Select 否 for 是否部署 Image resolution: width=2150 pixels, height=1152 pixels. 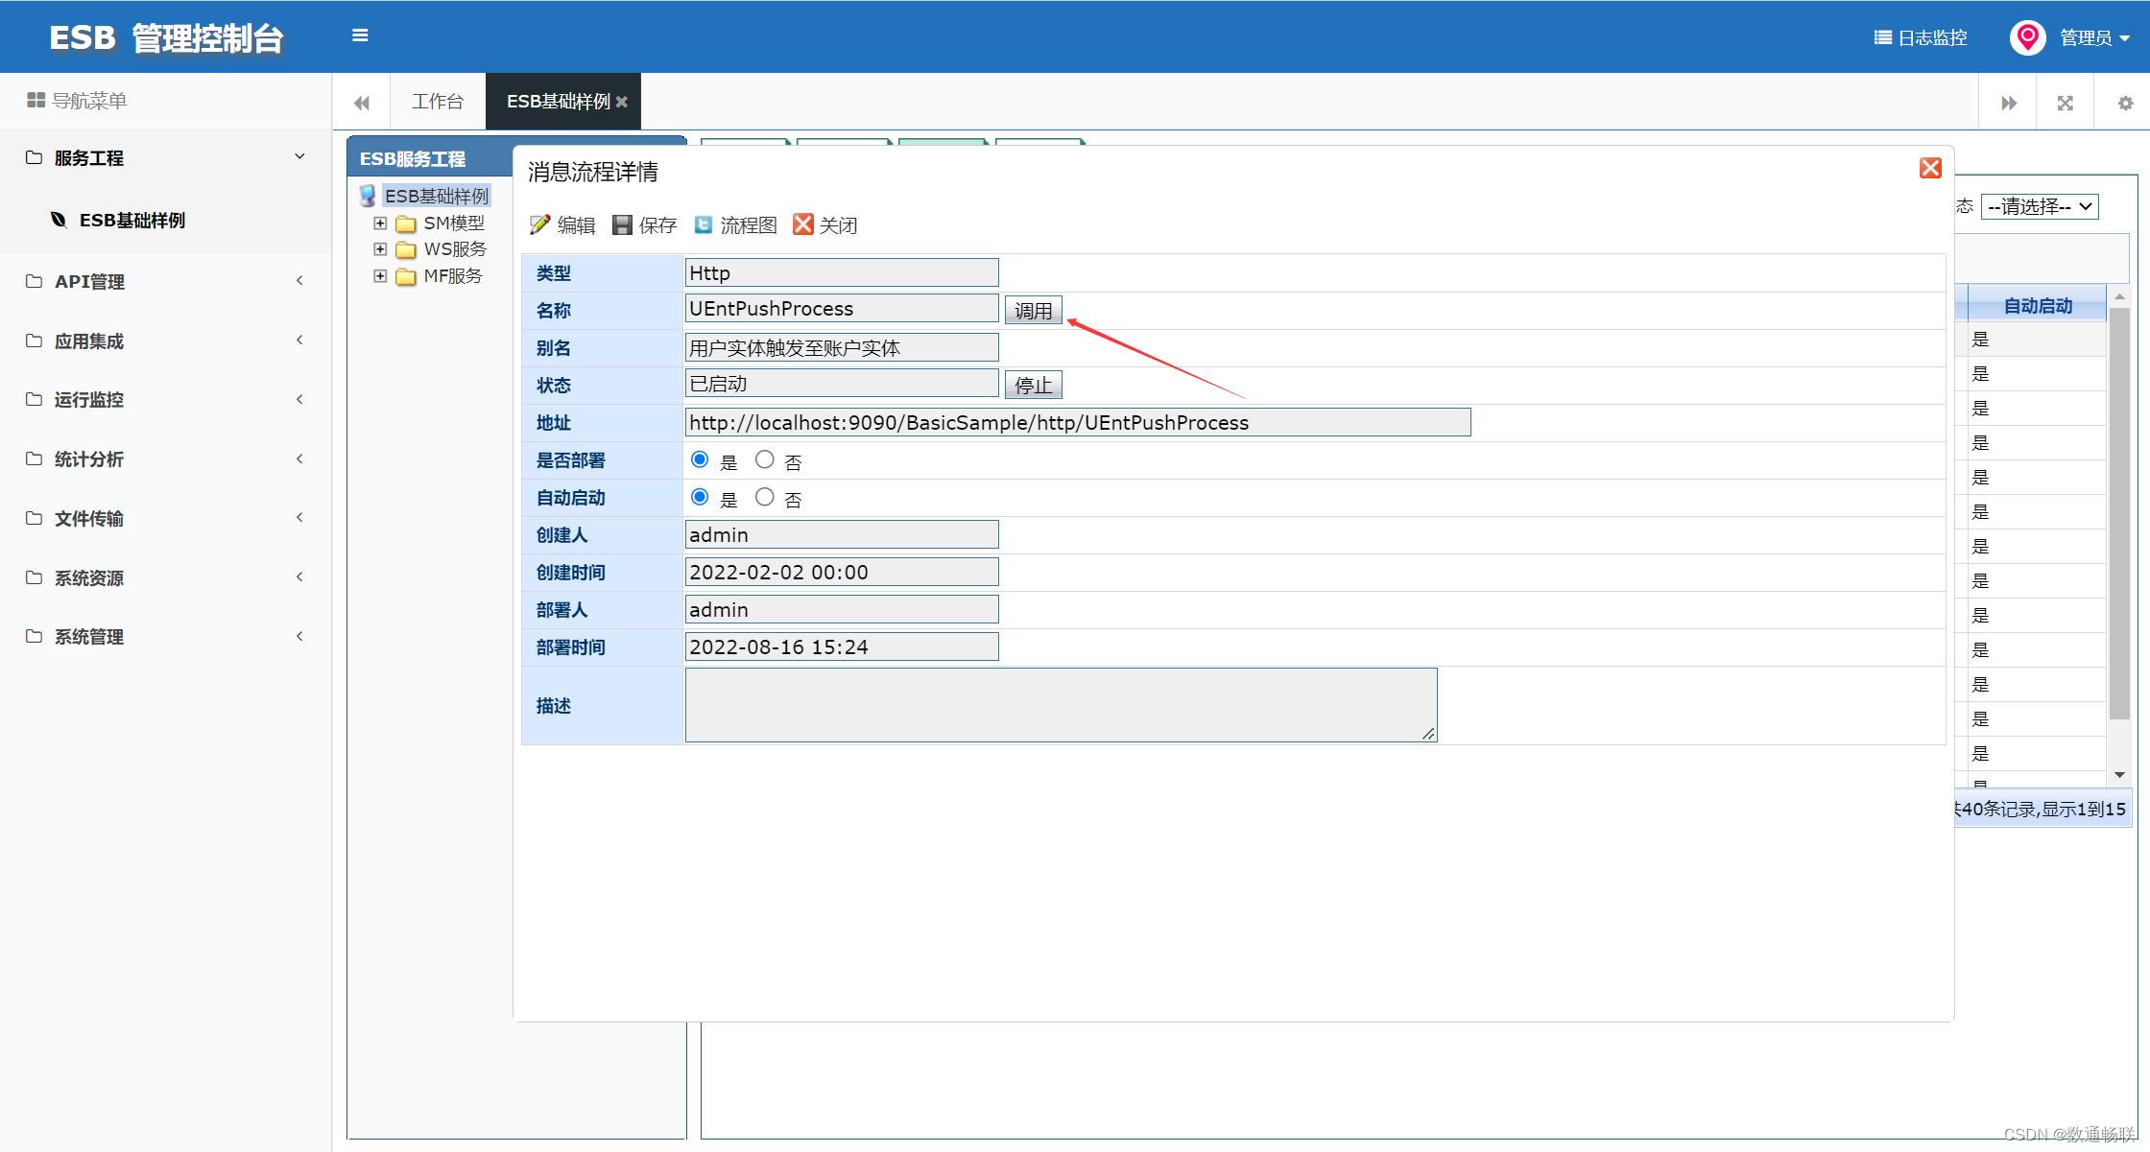coord(764,459)
